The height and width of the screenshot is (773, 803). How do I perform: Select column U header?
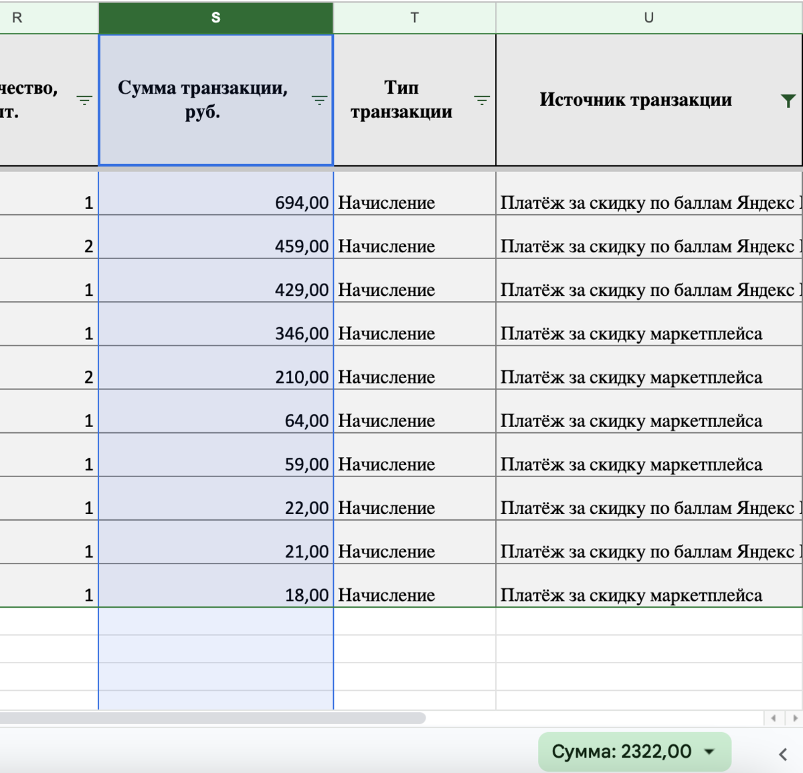pos(649,18)
